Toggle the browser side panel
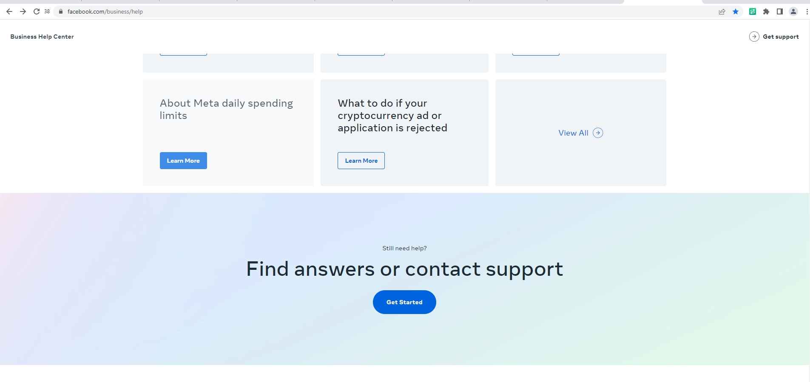The height and width of the screenshot is (382, 810). click(x=780, y=11)
